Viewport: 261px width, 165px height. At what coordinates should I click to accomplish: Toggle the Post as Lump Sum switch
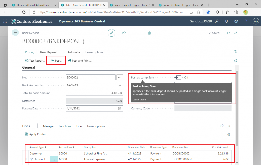[x=178, y=77]
